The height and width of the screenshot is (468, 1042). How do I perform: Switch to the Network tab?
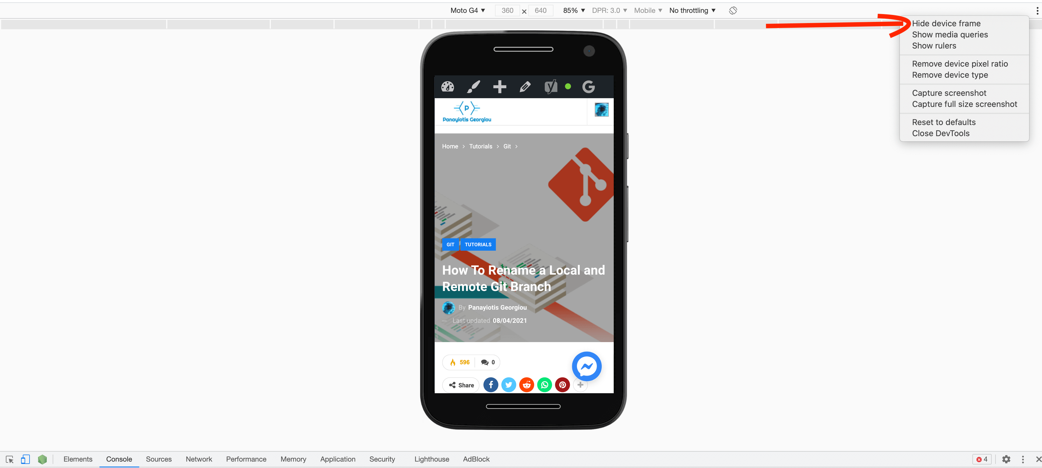click(199, 459)
